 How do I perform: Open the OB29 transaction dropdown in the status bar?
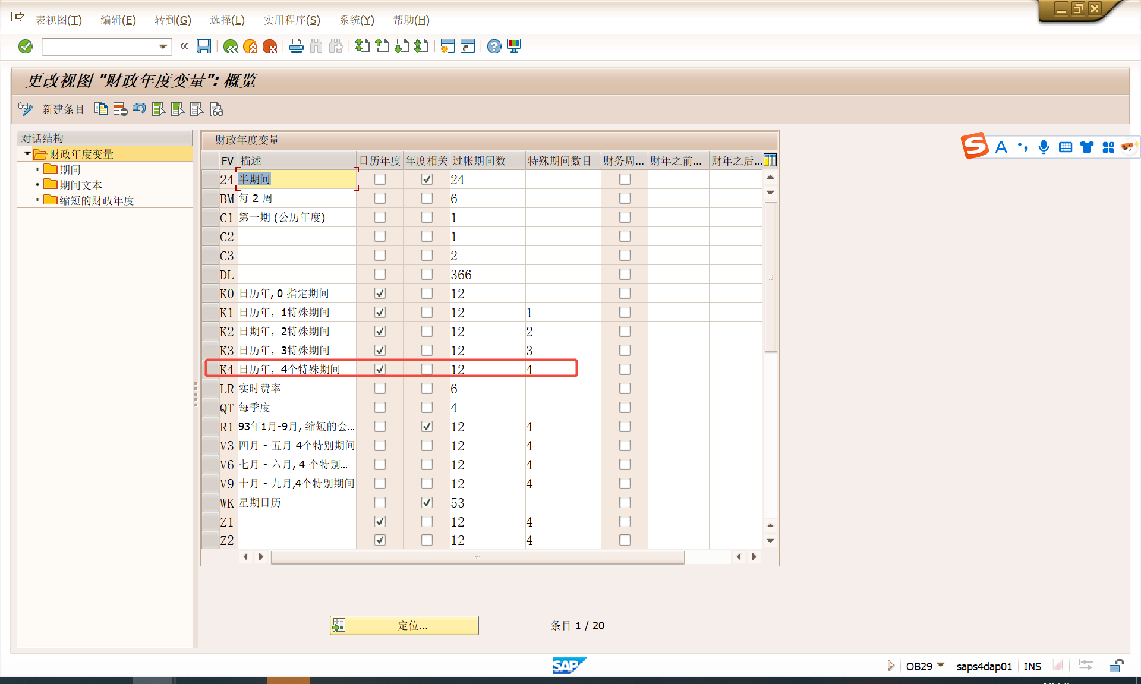point(940,666)
